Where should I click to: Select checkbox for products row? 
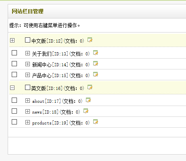pos(14,122)
